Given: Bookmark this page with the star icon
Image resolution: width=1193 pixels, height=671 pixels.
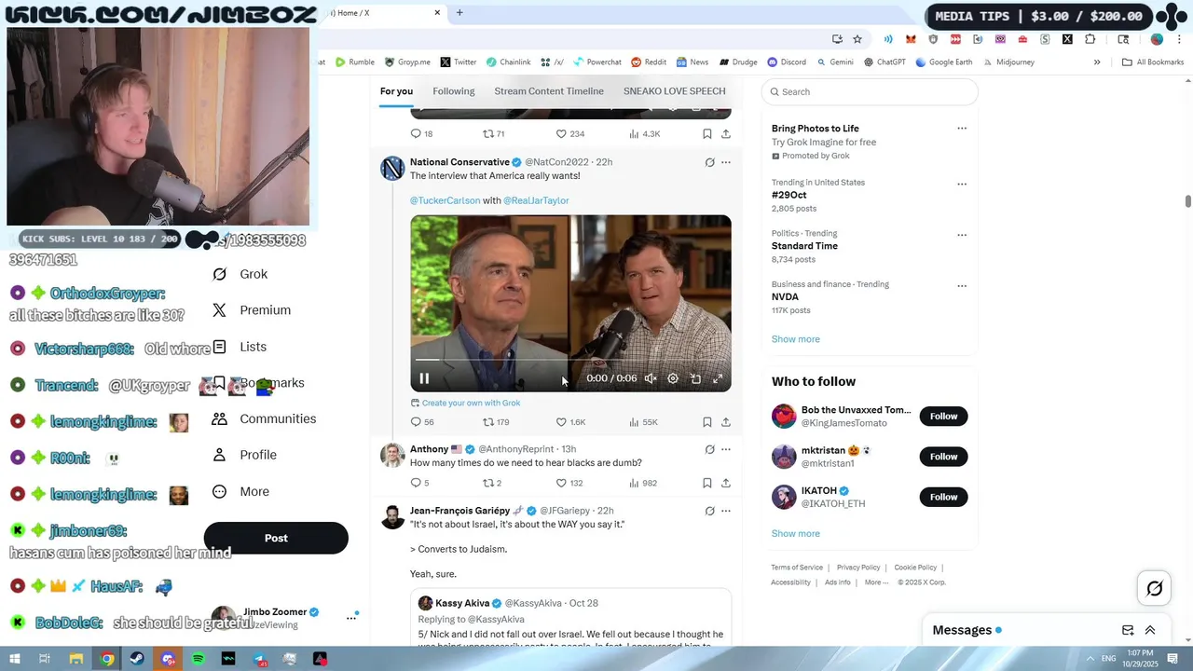Looking at the screenshot, I should 857,39.
